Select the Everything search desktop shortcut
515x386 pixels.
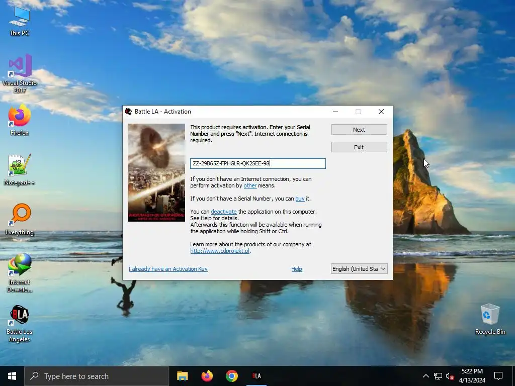click(20, 220)
